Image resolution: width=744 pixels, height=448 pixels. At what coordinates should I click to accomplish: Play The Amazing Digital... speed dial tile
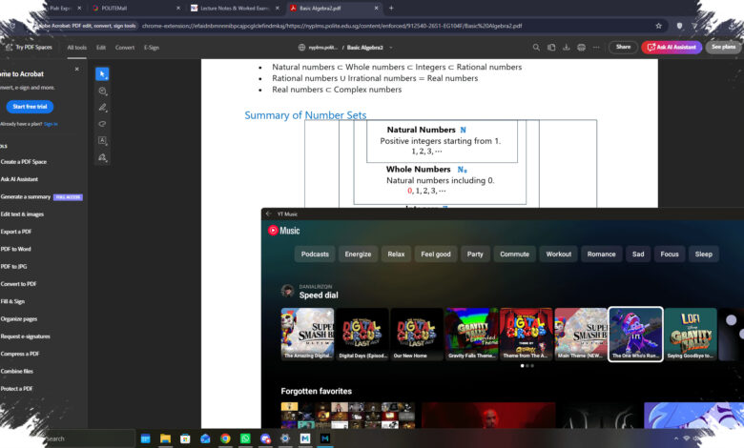tap(307, 335)
